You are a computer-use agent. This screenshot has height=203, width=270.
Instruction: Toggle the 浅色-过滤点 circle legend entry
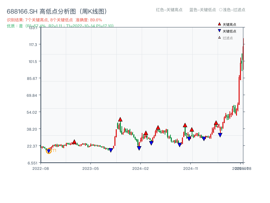(x=232, y=10)
